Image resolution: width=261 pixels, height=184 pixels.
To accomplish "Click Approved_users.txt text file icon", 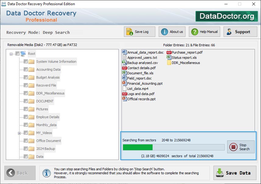I will 125,58.
